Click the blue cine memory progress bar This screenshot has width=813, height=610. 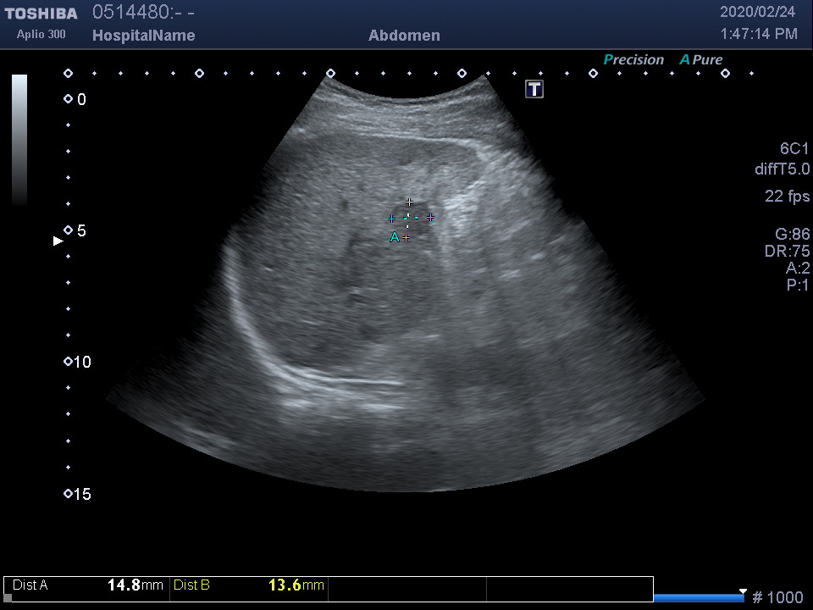pos(699,598)
